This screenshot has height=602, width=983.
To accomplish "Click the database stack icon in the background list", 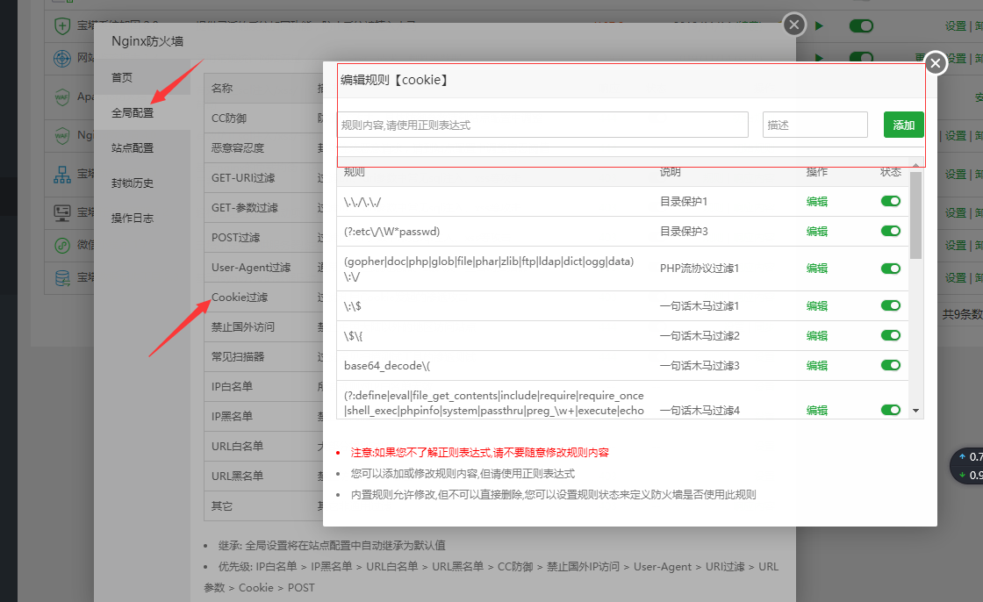I will coord(62,278).
